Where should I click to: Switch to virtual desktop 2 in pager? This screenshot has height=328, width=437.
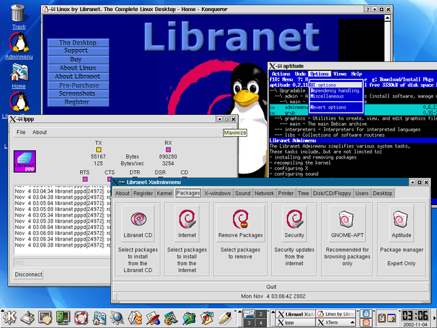[x=261, y=314]
